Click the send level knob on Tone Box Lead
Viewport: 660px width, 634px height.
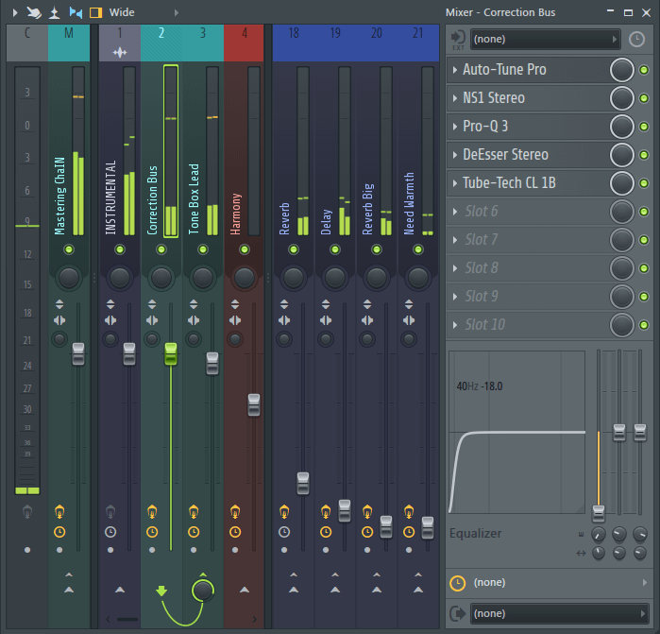(x=203, y=591)
